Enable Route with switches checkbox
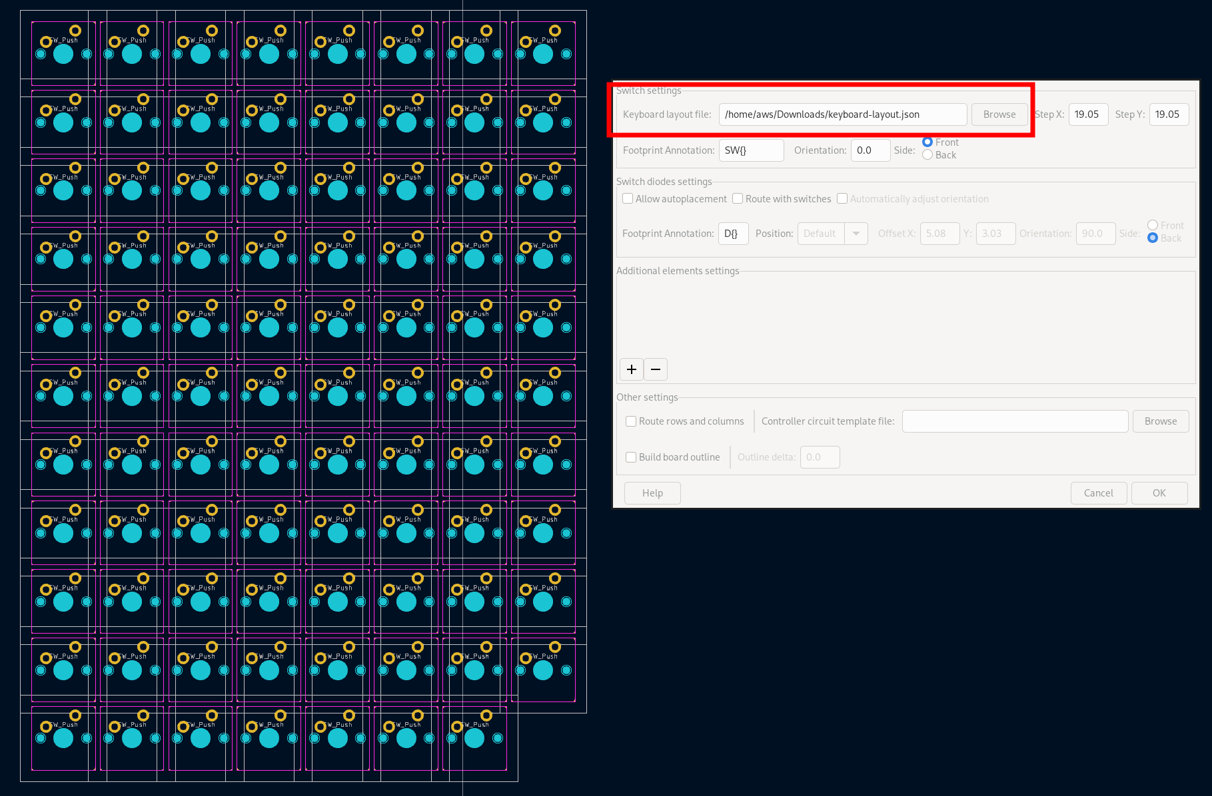The image size is (1212, 796). click(x=738, y=199)
